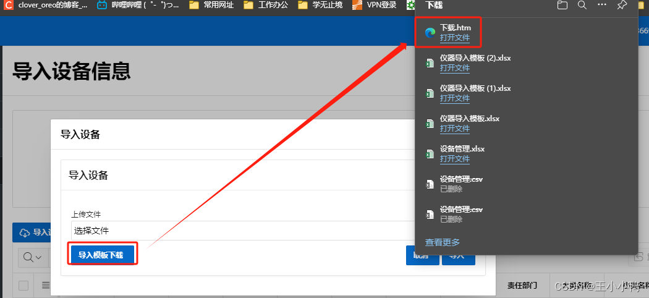This screenshot has width=649, height=298.
Task: Pin the Downloads panel with the pin icon
Action: click(x=622, y=5)
